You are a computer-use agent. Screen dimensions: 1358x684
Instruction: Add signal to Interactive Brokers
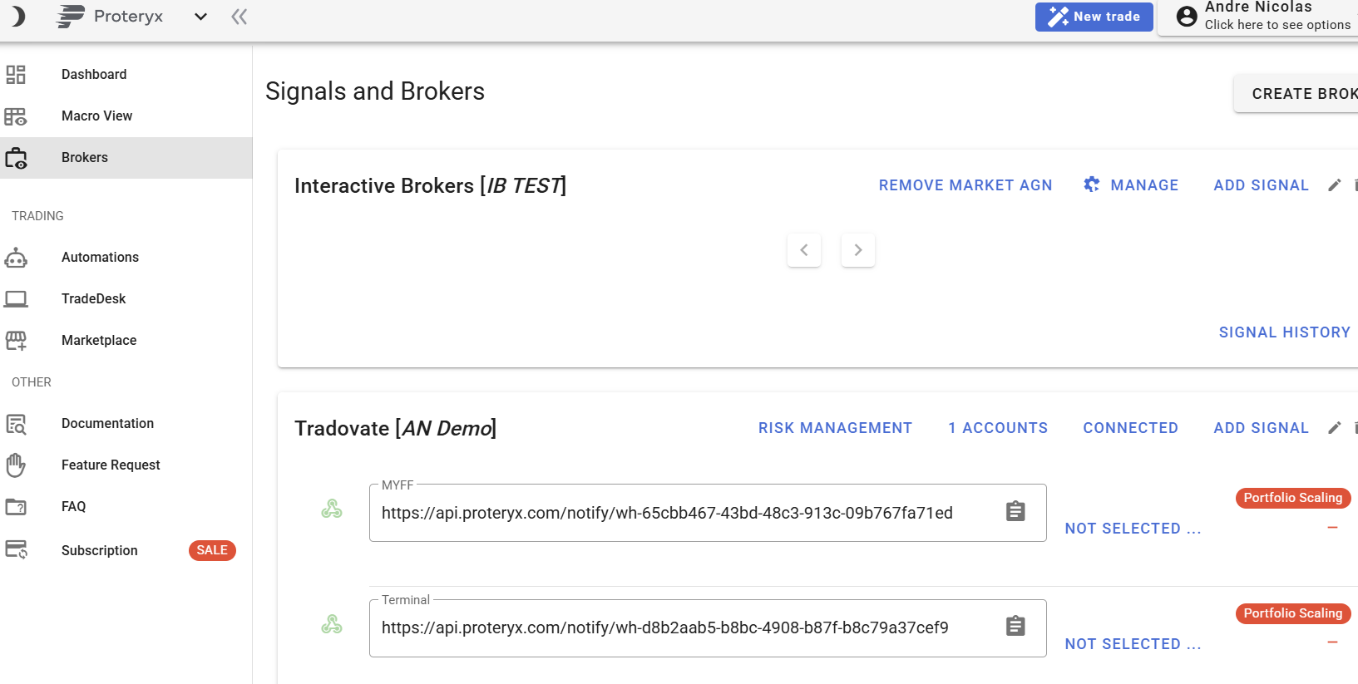click(x=1261, y=185)
